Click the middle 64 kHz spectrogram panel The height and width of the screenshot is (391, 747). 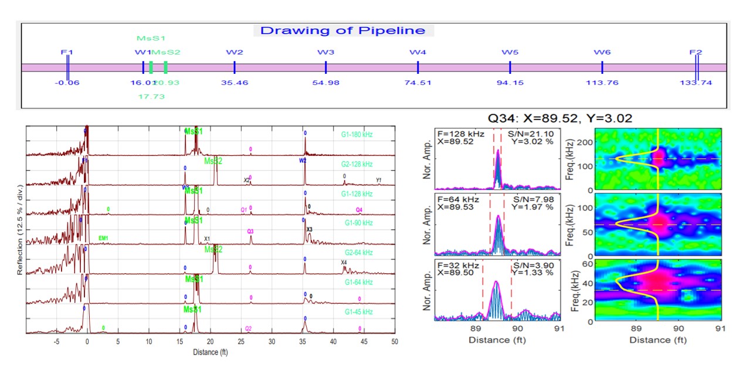click(x=658, y=225)
